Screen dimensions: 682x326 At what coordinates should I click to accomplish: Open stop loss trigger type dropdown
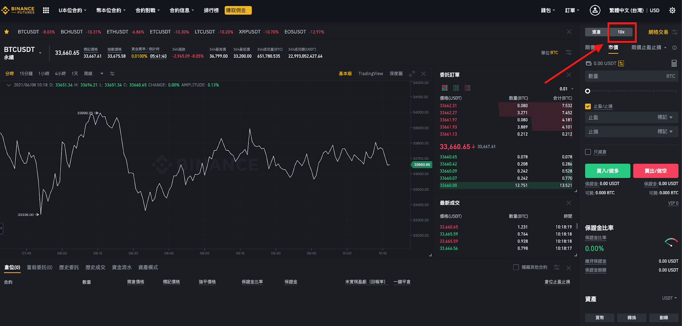coord(665,132)
